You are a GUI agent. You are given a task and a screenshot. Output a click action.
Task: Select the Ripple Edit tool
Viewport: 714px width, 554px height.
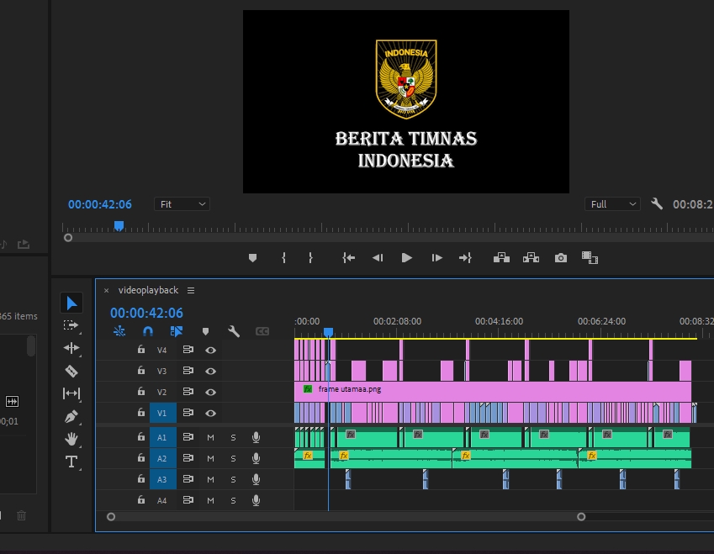(x=71, y=348)
